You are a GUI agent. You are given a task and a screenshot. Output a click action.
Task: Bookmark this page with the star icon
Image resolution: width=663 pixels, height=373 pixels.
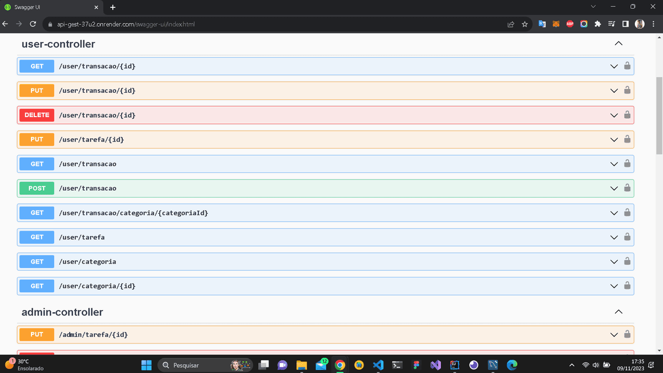(x=525, y=24)
